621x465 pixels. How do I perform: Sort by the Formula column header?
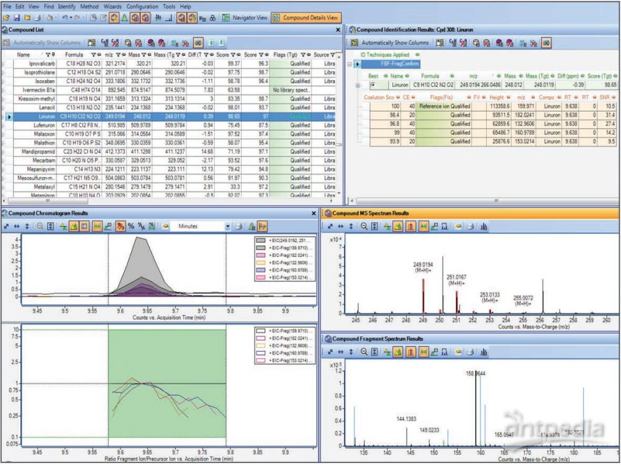[74, 55]
